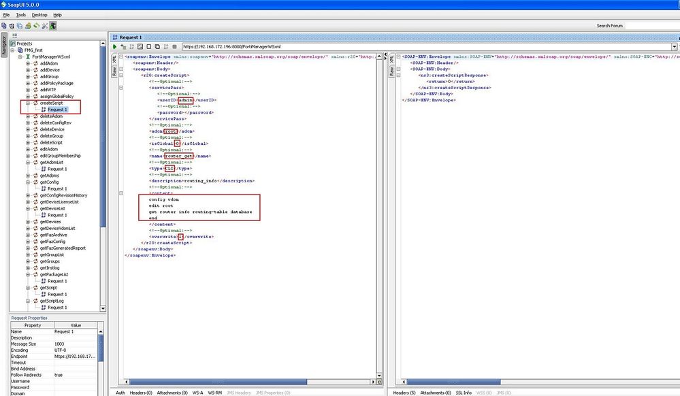The height and width of the screenshot is (396, 680).
Task: Collapse the createScript operation node
Action: point(27,103)
